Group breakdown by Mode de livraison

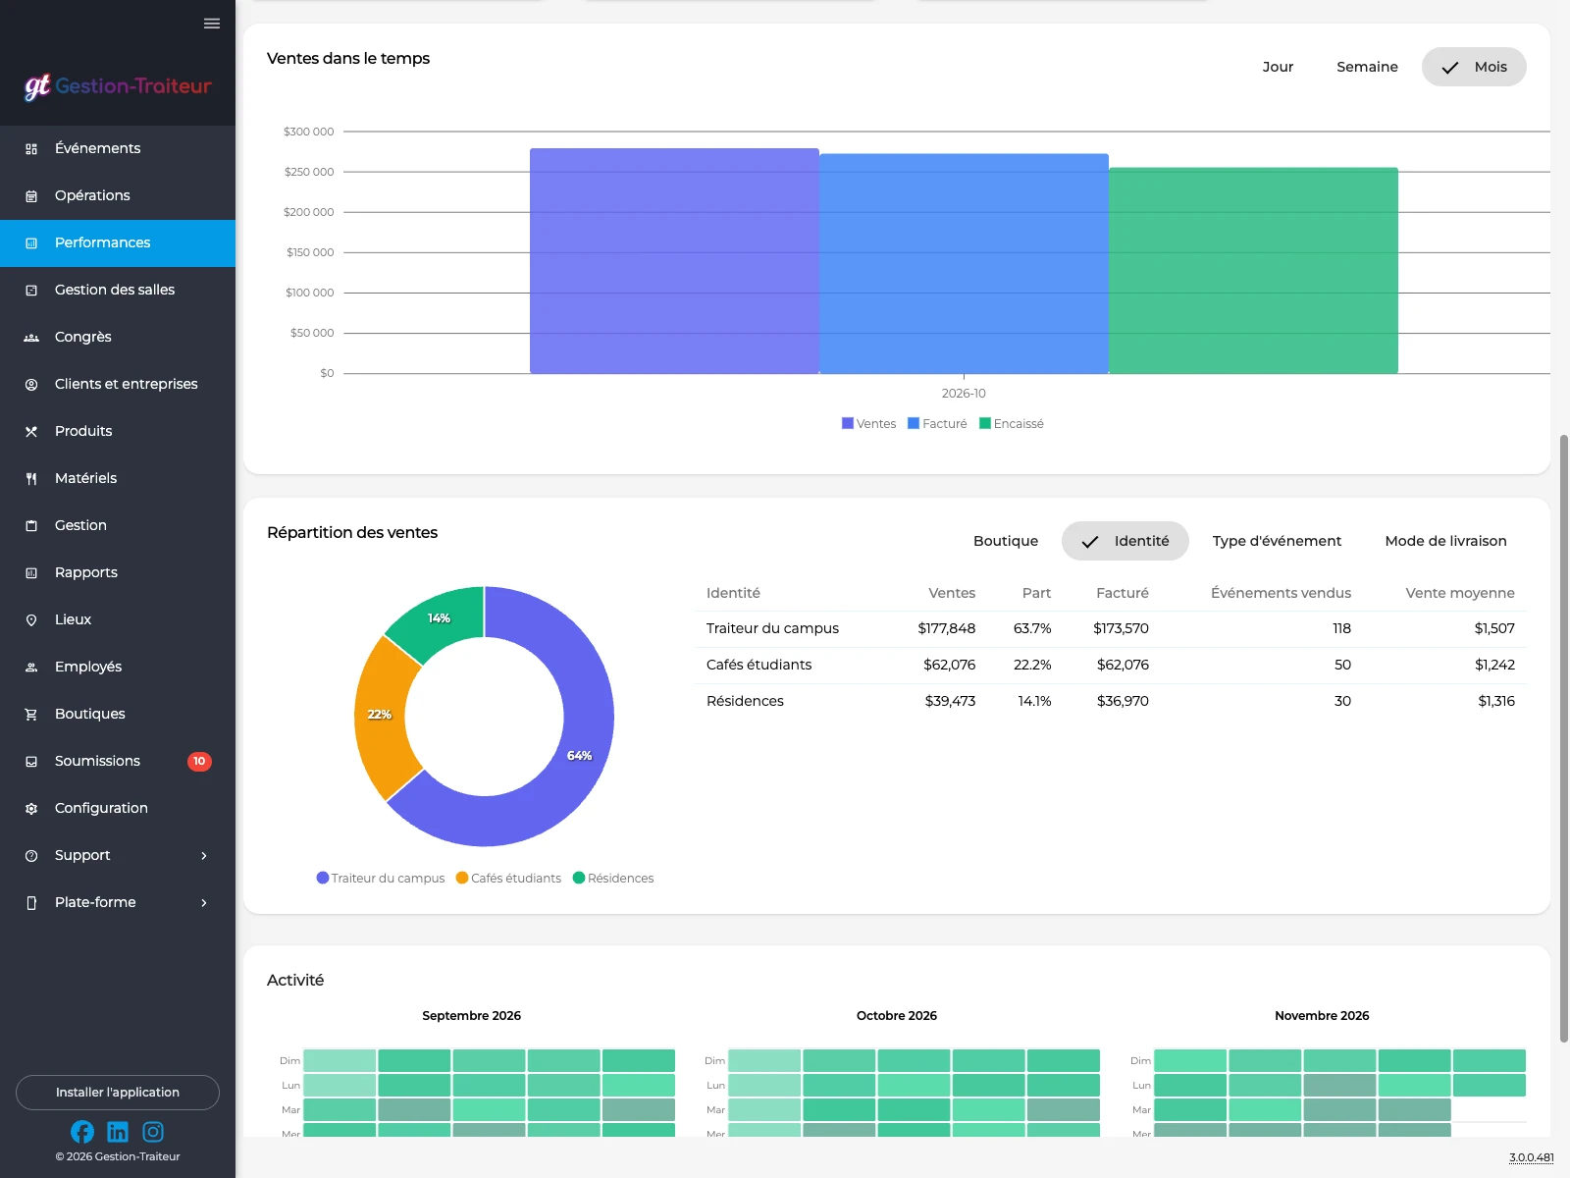(x=1445, y=541)
